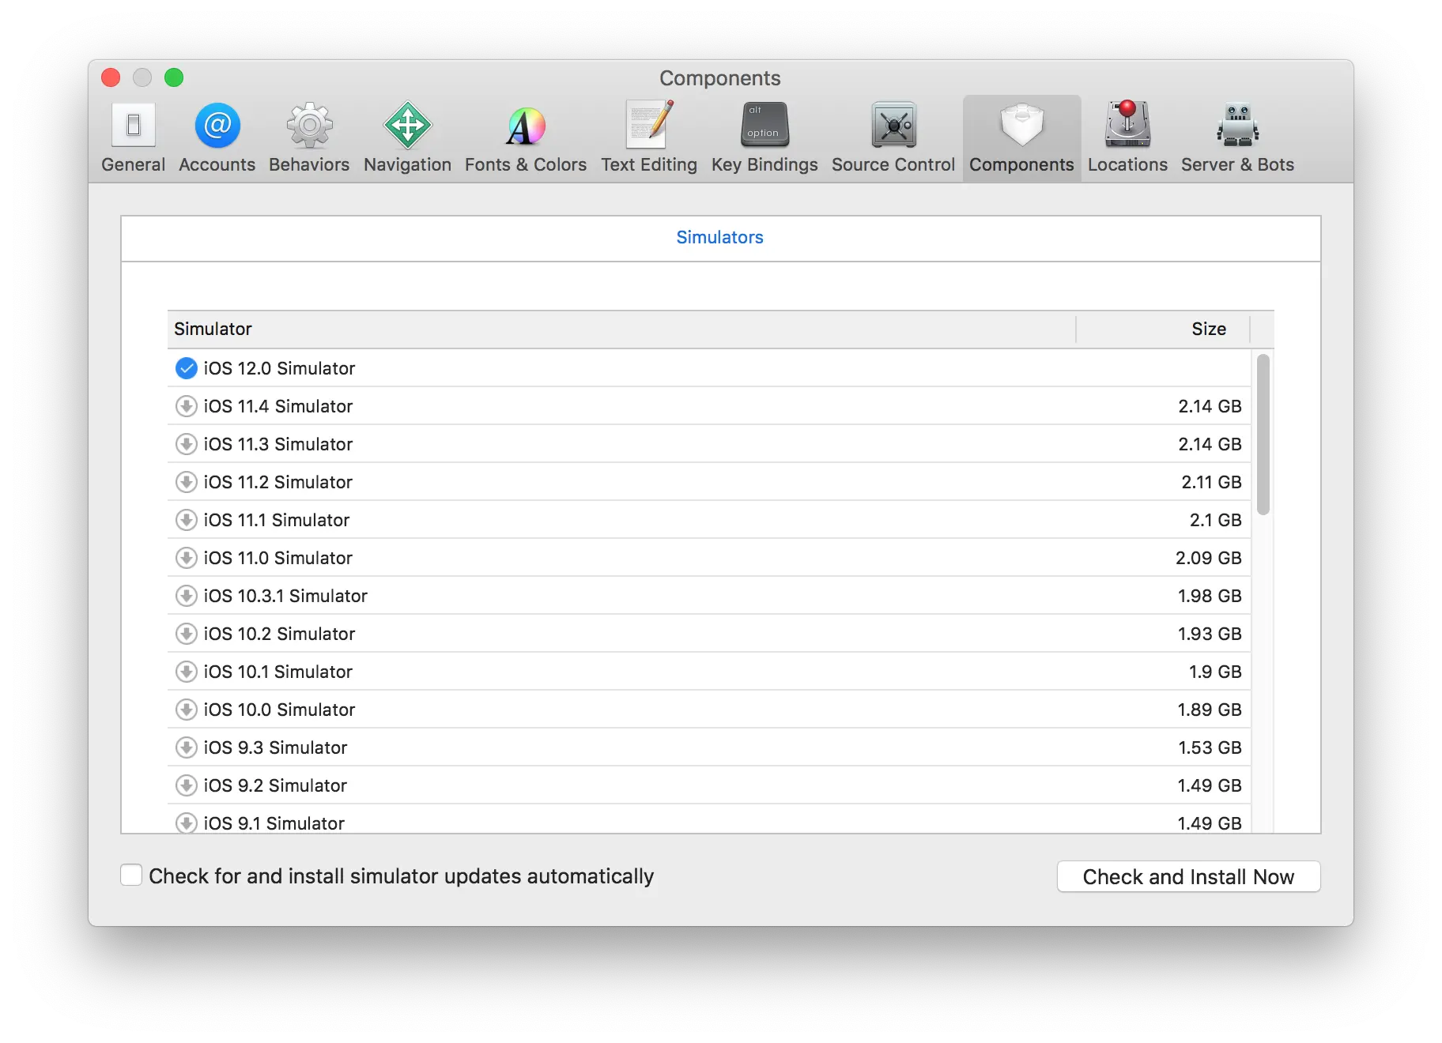
Task: Click the 2.11 GB size value
Action: tap(1211, 482)
